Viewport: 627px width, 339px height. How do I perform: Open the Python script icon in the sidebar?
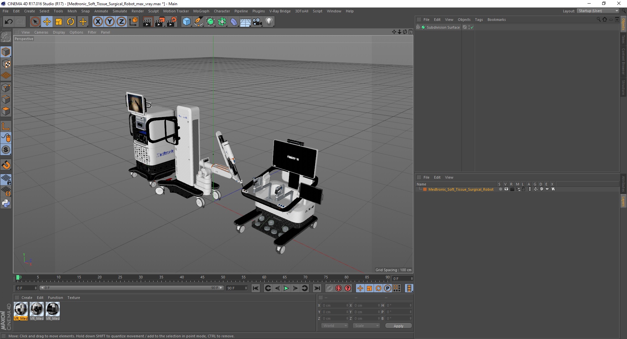pos(6,203)
